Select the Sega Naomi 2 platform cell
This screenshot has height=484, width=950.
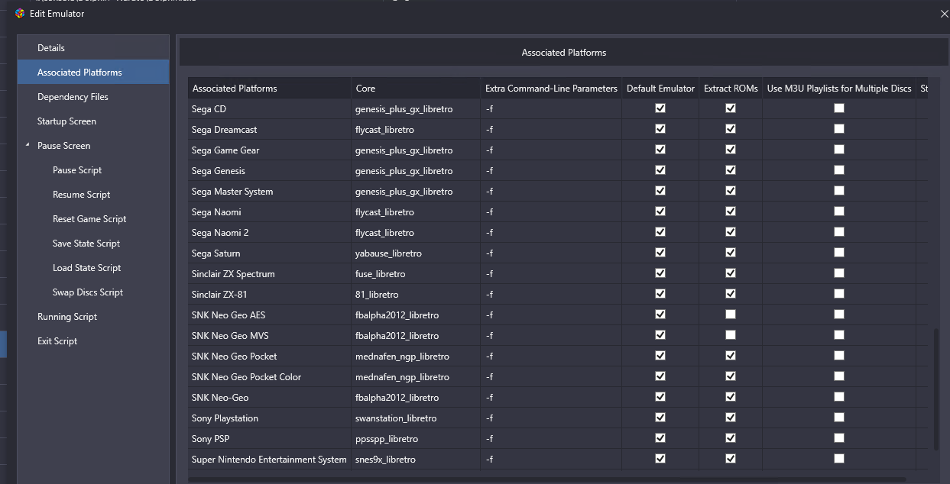click(270, 233)
